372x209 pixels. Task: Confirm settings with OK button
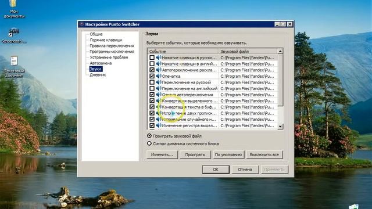pyautogui.click(x=216, y=170)
